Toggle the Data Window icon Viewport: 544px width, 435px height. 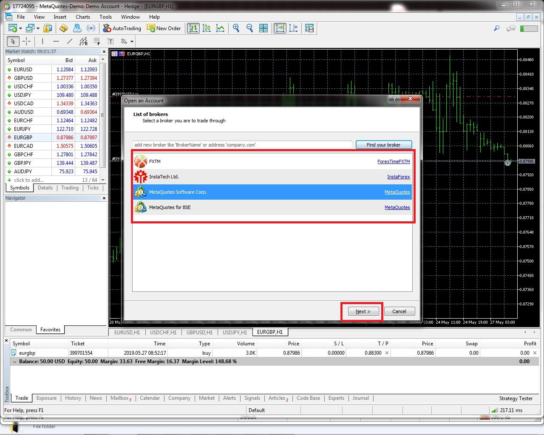[x=63, y=28]
